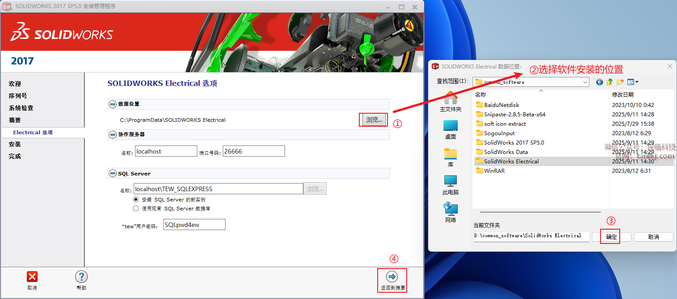The height and width of the screenshot is (299, 677).
Task: Click the port number field 26666
Action: 254,151
